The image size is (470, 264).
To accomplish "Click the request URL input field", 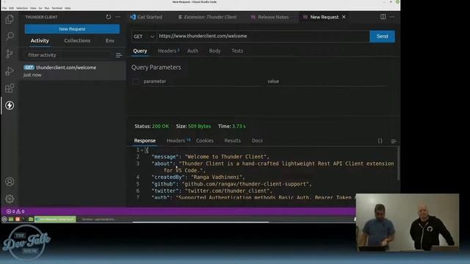I will coord(263,36).
